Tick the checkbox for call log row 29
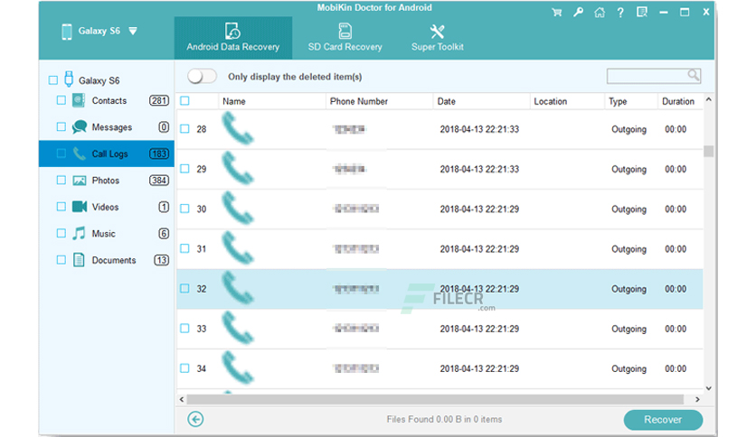Image resolution: width=756 pixels, height=437 pixels. click(184, 169)
